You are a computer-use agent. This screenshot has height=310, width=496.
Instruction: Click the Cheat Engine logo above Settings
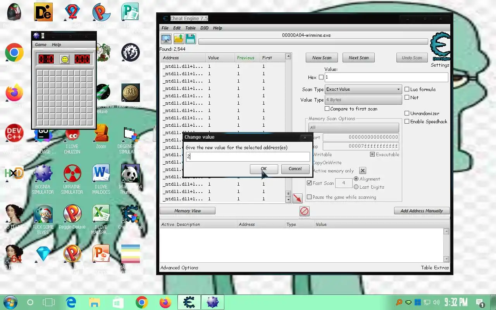pyautogui.click(x=440, y=47)
